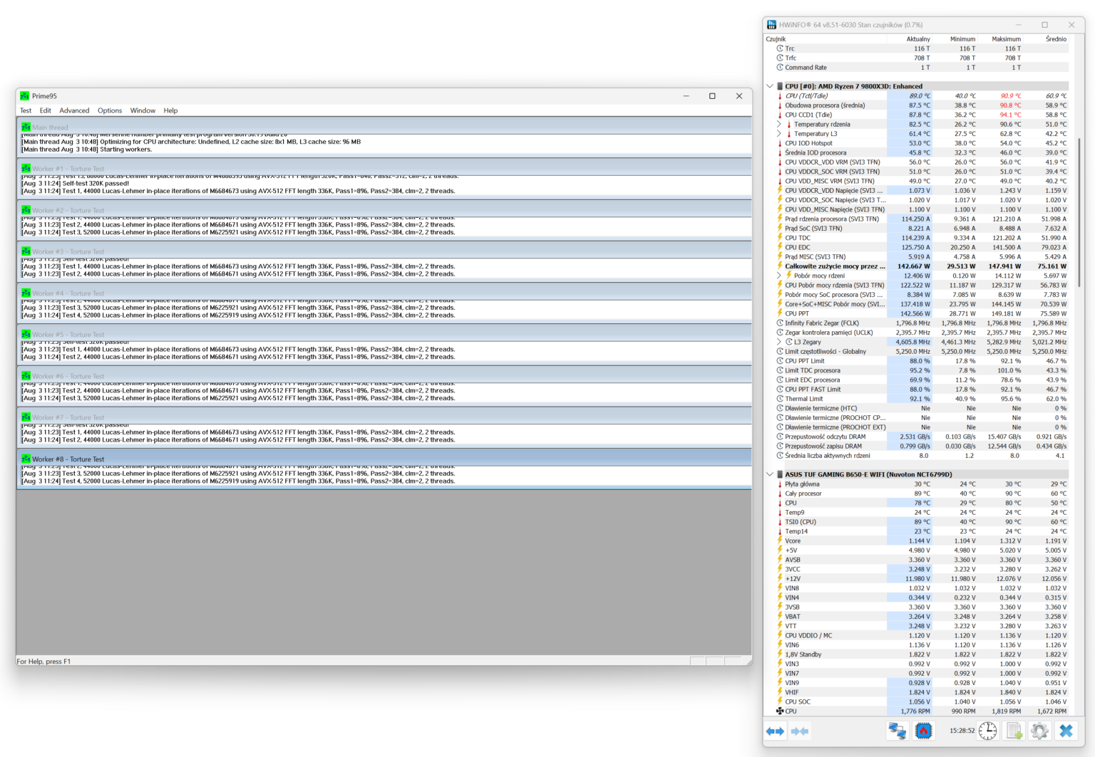
Task: Close sensors with the blue X button
Action: pyautogui.click(x=1066, y=731)
